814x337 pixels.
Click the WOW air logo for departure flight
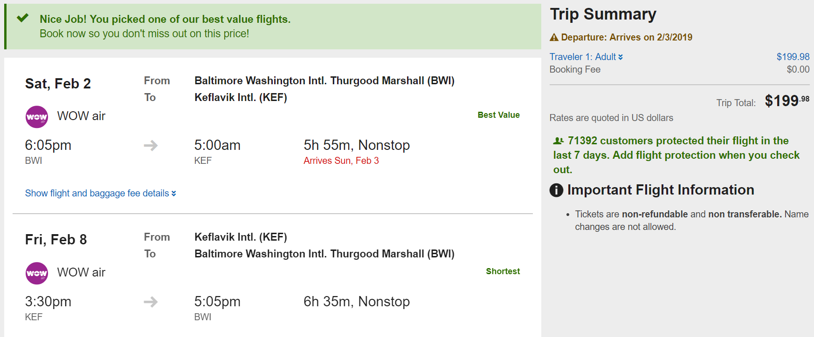click(36, 117)
